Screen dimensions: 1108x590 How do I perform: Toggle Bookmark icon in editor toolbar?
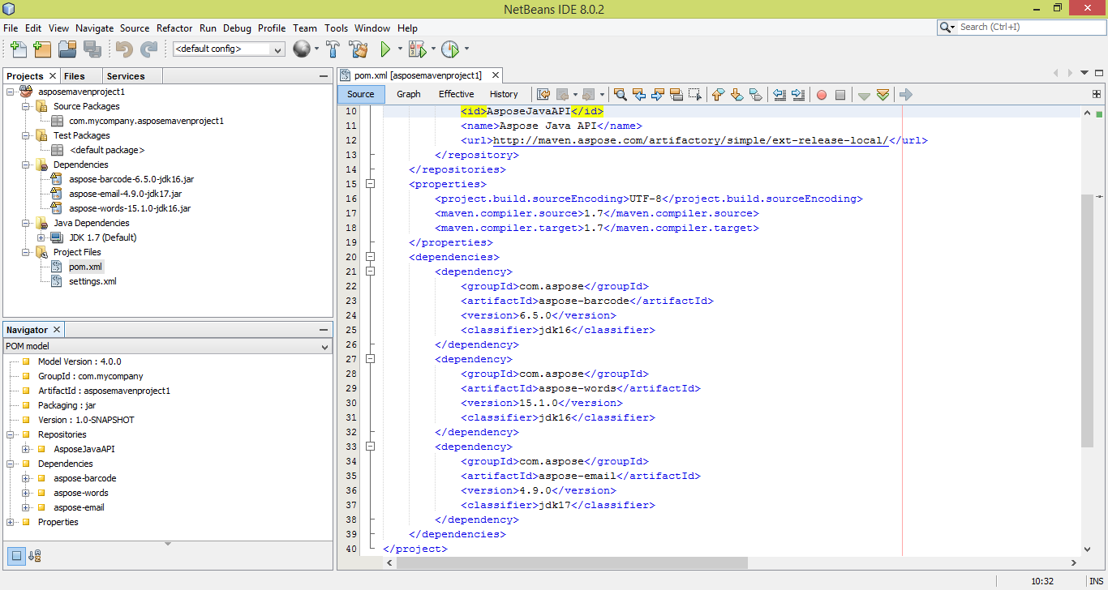click(x=755, y=95)
